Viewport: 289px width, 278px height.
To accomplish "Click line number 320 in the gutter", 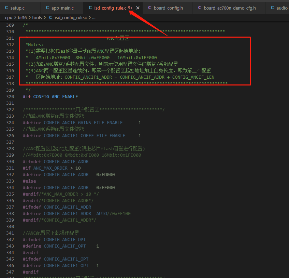I will pyautogui.click(x=10, y=97).
